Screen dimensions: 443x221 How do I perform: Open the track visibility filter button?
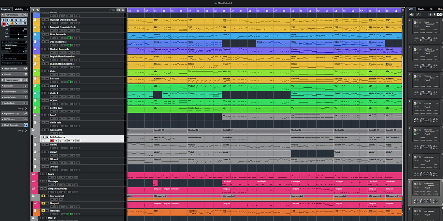click(x=119, y=10)
